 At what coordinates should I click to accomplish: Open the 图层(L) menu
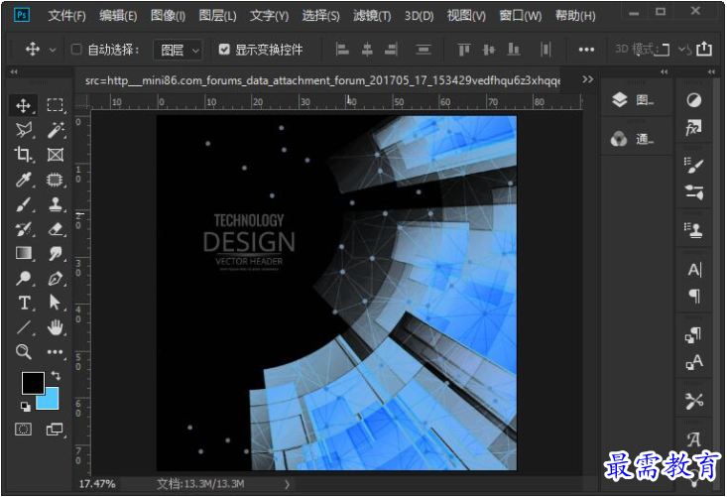217,16
